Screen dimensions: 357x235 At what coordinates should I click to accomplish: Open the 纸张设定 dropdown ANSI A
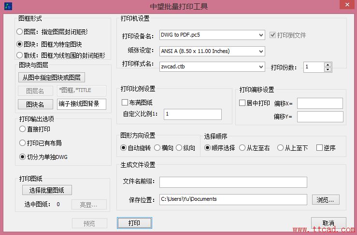pos(212,51)
